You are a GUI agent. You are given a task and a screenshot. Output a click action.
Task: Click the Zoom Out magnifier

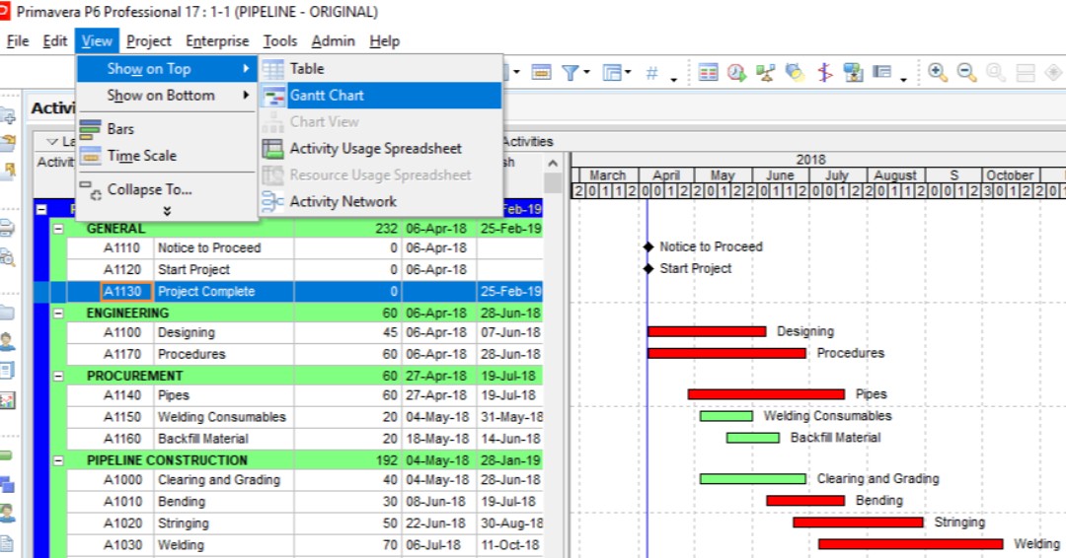[966, 72]
